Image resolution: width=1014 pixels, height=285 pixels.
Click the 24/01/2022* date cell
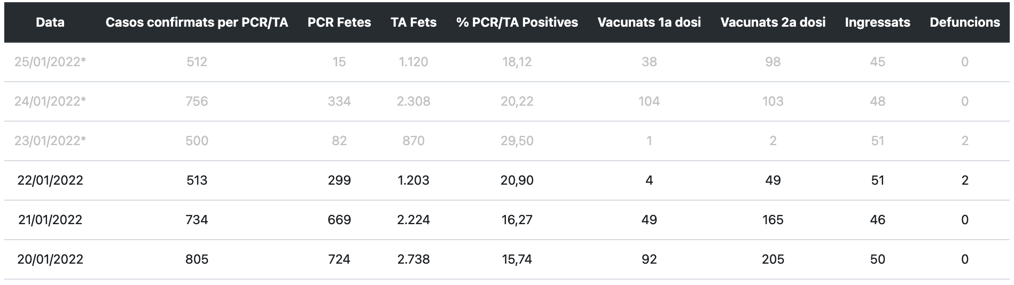[x=50, y=101]
